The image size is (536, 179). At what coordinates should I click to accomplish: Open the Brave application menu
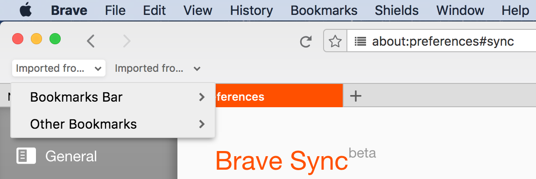[70, 11]
